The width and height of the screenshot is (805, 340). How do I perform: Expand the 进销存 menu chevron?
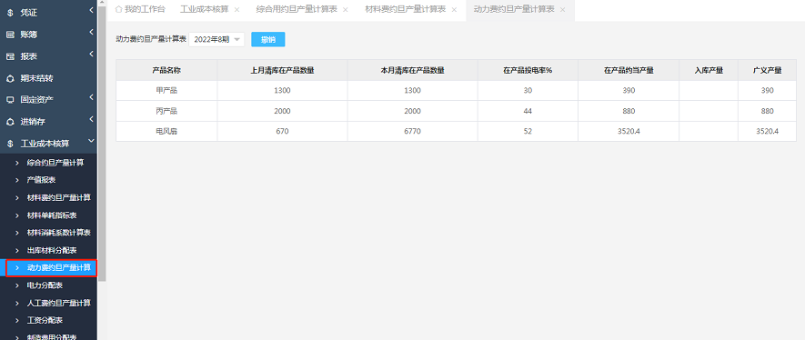click(x=91, y=119)
